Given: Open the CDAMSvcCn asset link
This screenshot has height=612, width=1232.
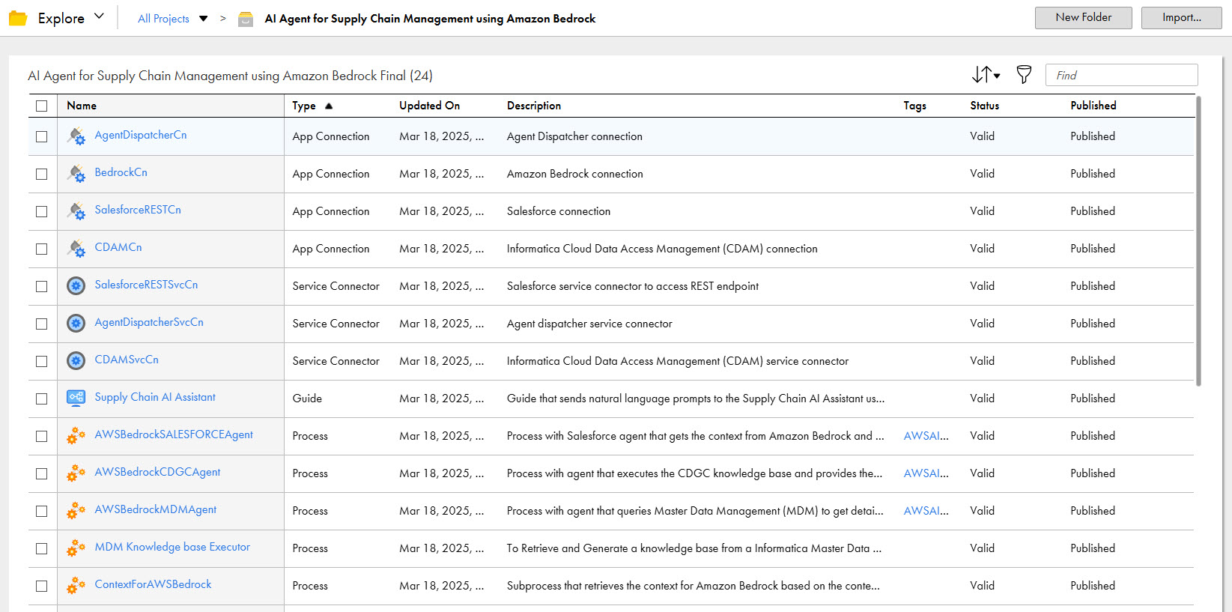Looking at the screenshot, I should click(127, 360).
